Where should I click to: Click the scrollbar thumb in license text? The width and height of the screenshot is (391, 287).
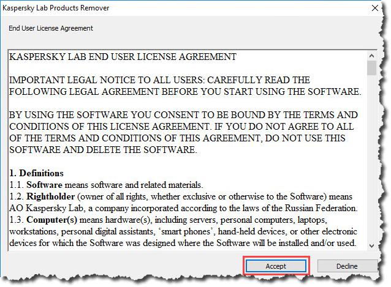[x=371, y=68]
